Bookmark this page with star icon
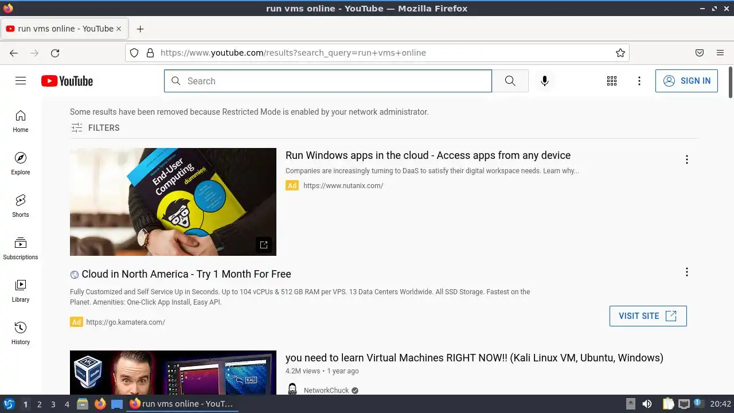The image size is (734, 413). coord(620,53)
